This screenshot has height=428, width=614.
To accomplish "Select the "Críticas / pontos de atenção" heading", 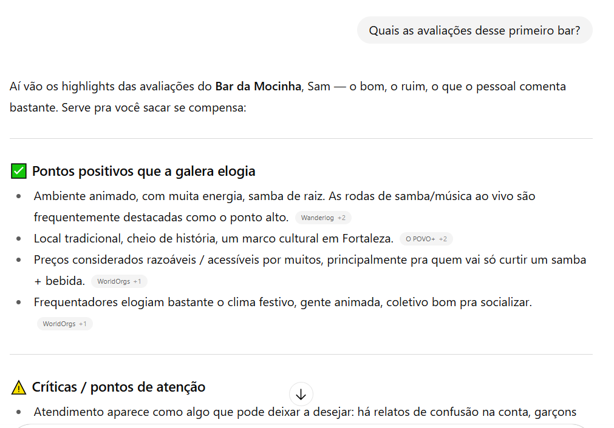I will [118, 387].
